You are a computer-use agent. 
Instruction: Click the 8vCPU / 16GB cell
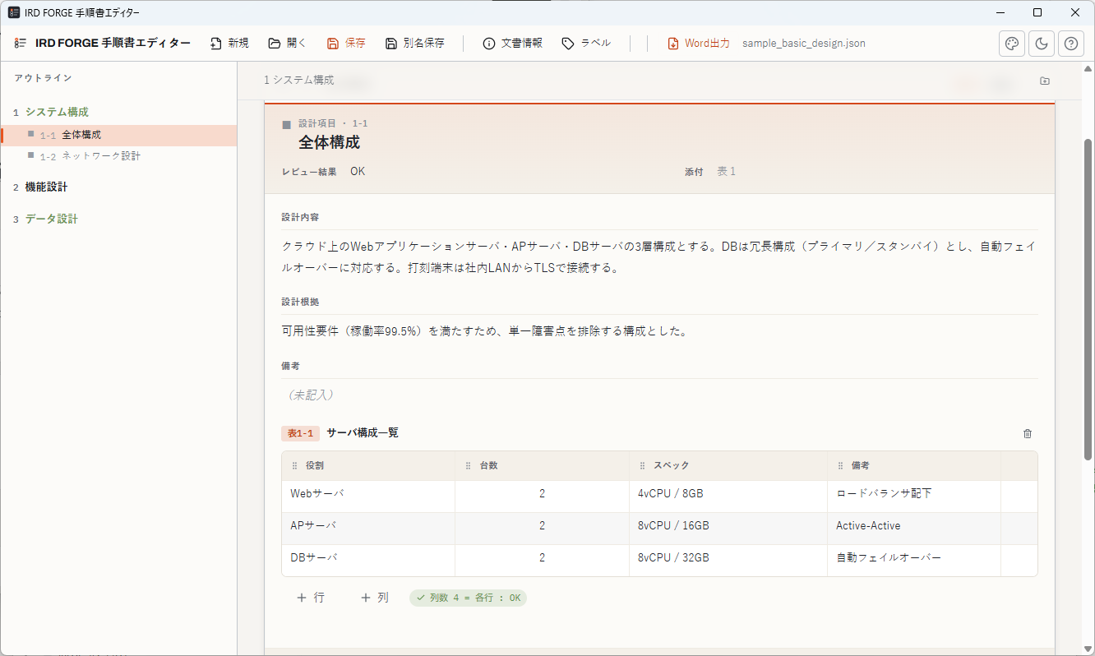728,528
